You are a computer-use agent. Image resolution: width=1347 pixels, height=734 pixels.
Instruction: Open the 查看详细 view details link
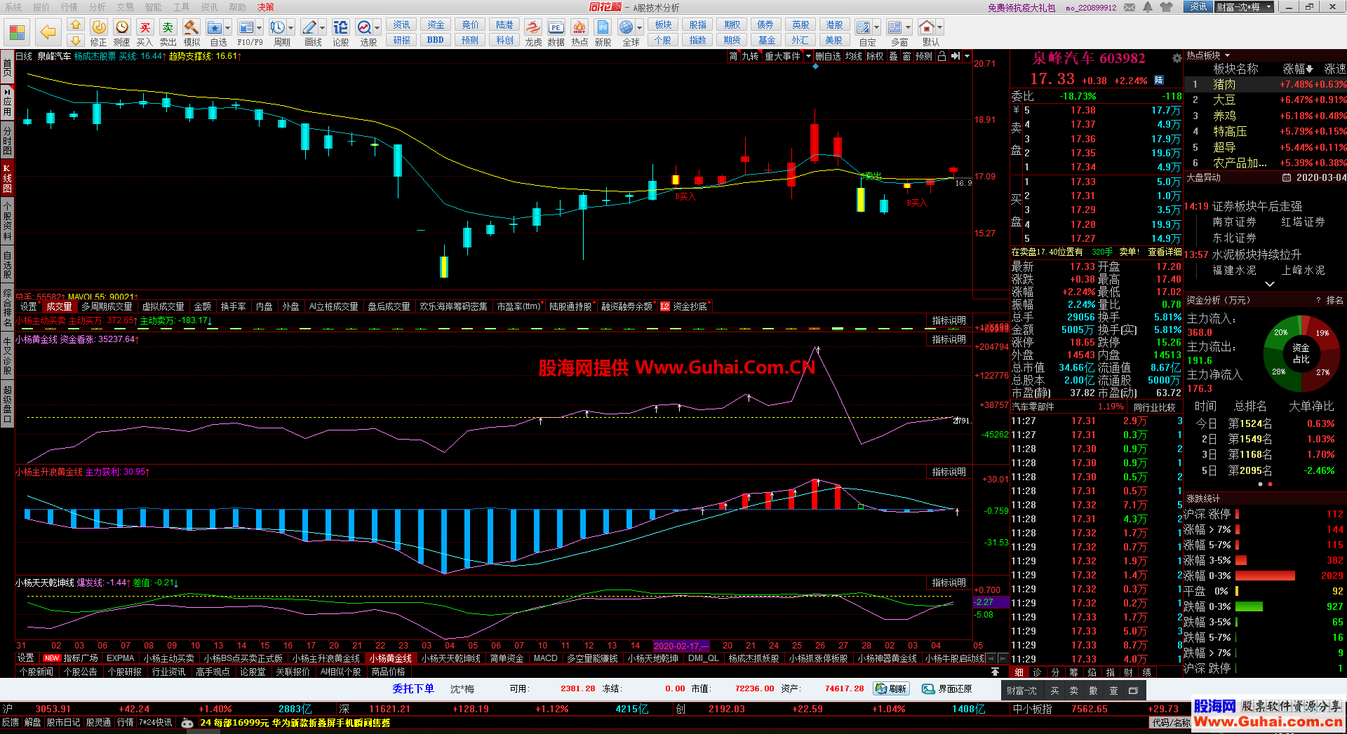pyautogui.click(x=1164, y=252)
